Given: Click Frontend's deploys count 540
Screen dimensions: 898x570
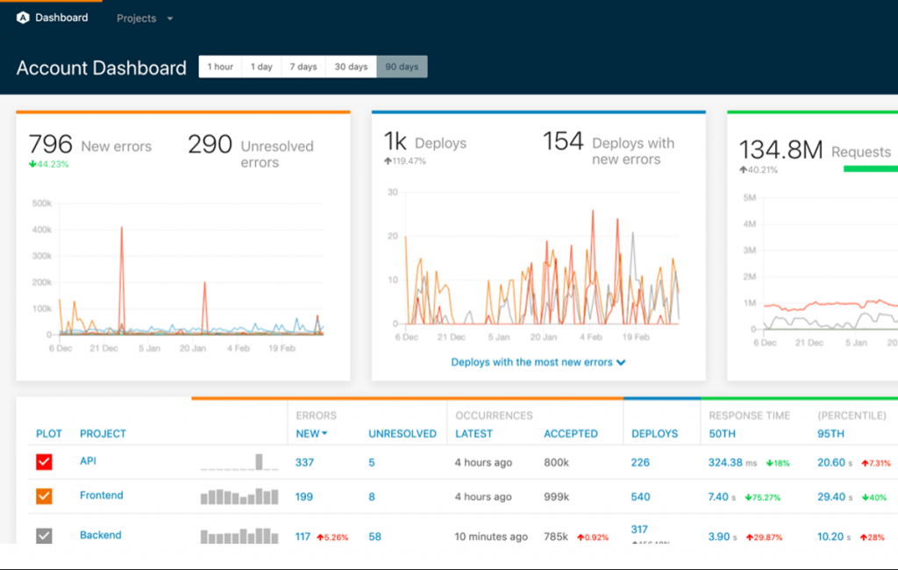Looking at the screenshot, I should coord(642,495).
